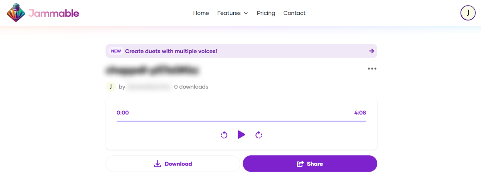Click the download arrow icon
Viewport: 481px width, 186px height.
tap(158, 164)
